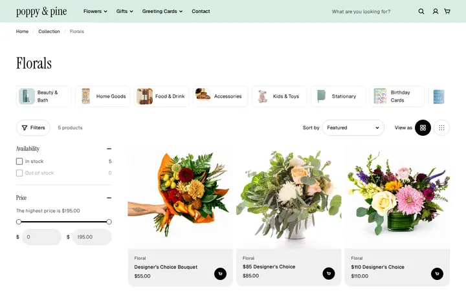This screenshot has height=291, width=466.
Task: Click the Beauty & Bath category thumbnail
Action: pos(27,96)
